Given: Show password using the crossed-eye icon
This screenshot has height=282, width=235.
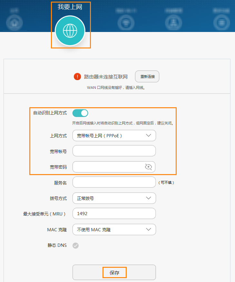Looking at the screenshot, I should click(x=148, y=167).
